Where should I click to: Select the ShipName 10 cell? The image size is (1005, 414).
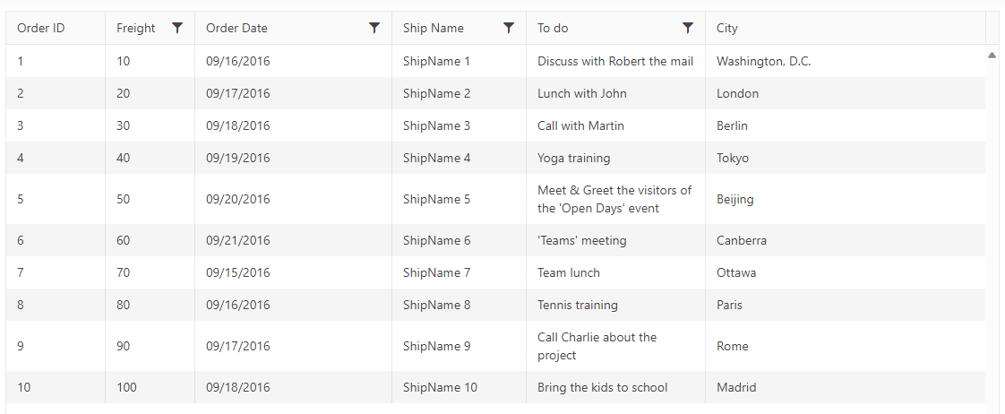(x=459, y=387)
